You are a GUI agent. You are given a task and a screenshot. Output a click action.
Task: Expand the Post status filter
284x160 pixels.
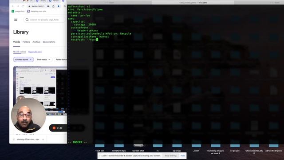coord(43,60)
